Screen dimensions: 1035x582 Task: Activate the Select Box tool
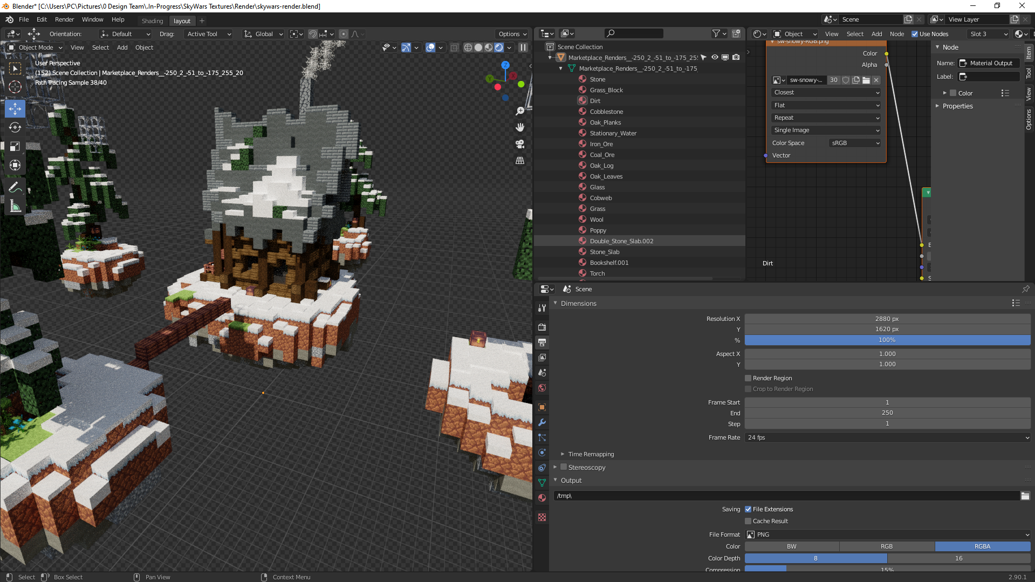[15, 69]
